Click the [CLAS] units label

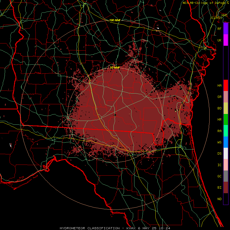pyautogui.click(x=216, y=18)
